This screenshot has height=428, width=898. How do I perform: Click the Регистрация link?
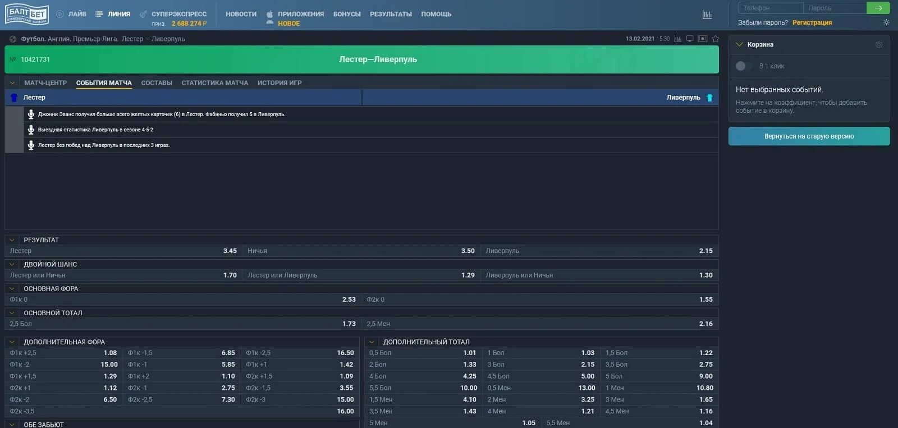point(812,22)
